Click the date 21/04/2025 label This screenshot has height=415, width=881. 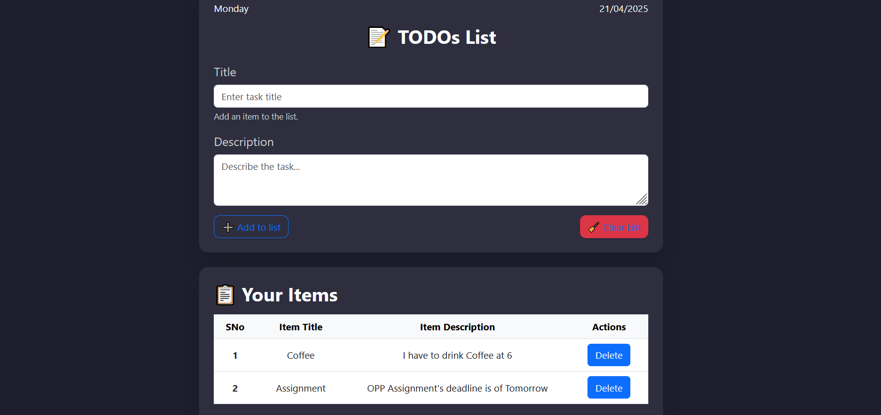[x=623, y=9]
